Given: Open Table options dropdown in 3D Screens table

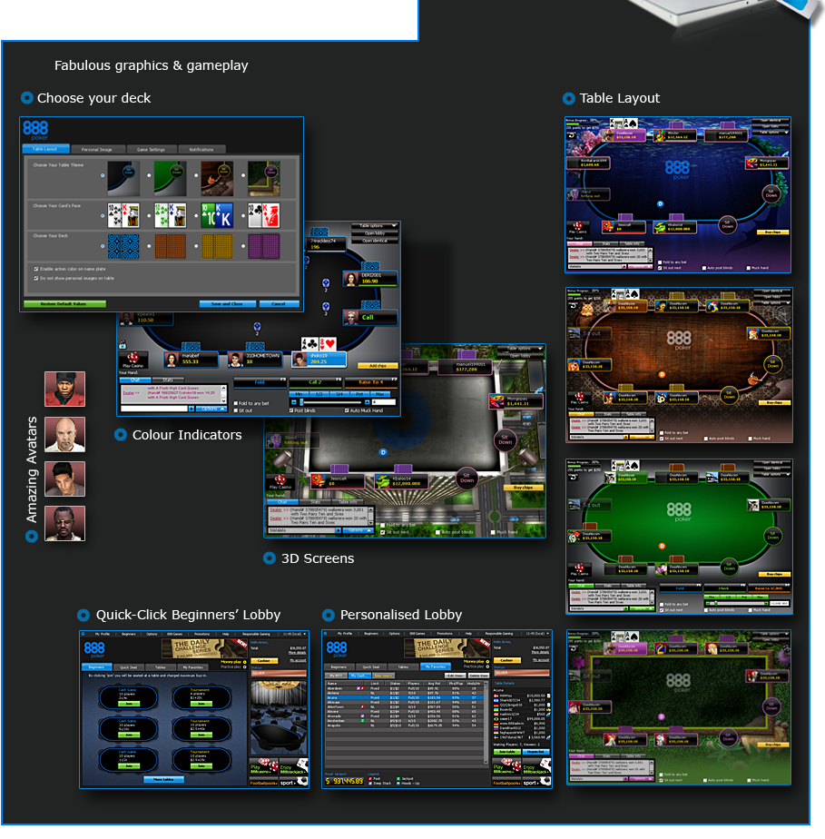Looking at the screenshot, I should click(x=521, y=349).
